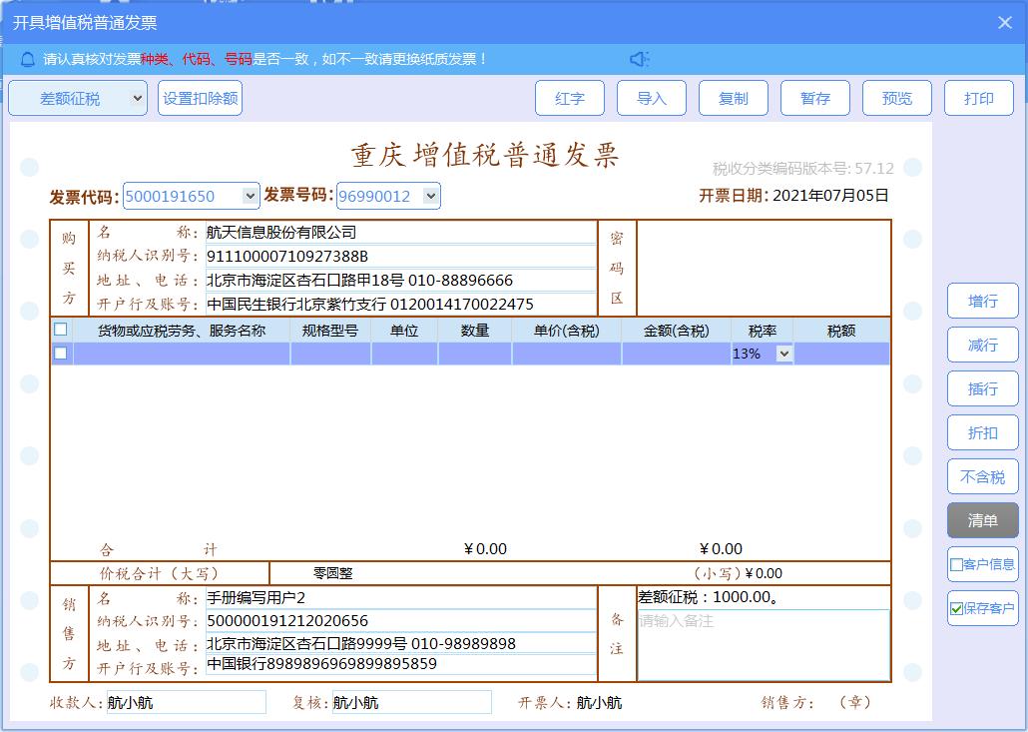Viewport: 1028px width, 732px height.
Task: Click the 红字 red-letter invoice button
Action: (570, 98)
